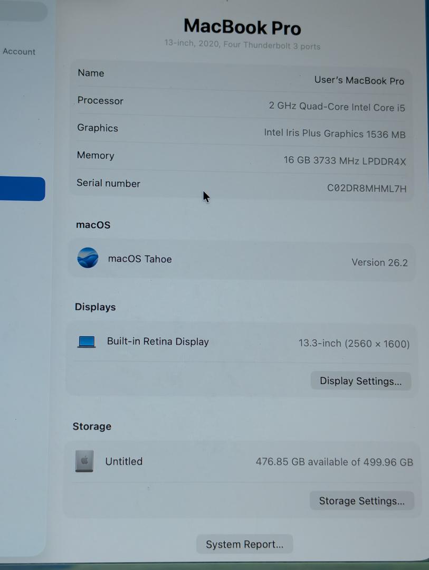Viewport: 429px width, 570px height.
Task: Open Storage Settings
Action: coord(362,500)
